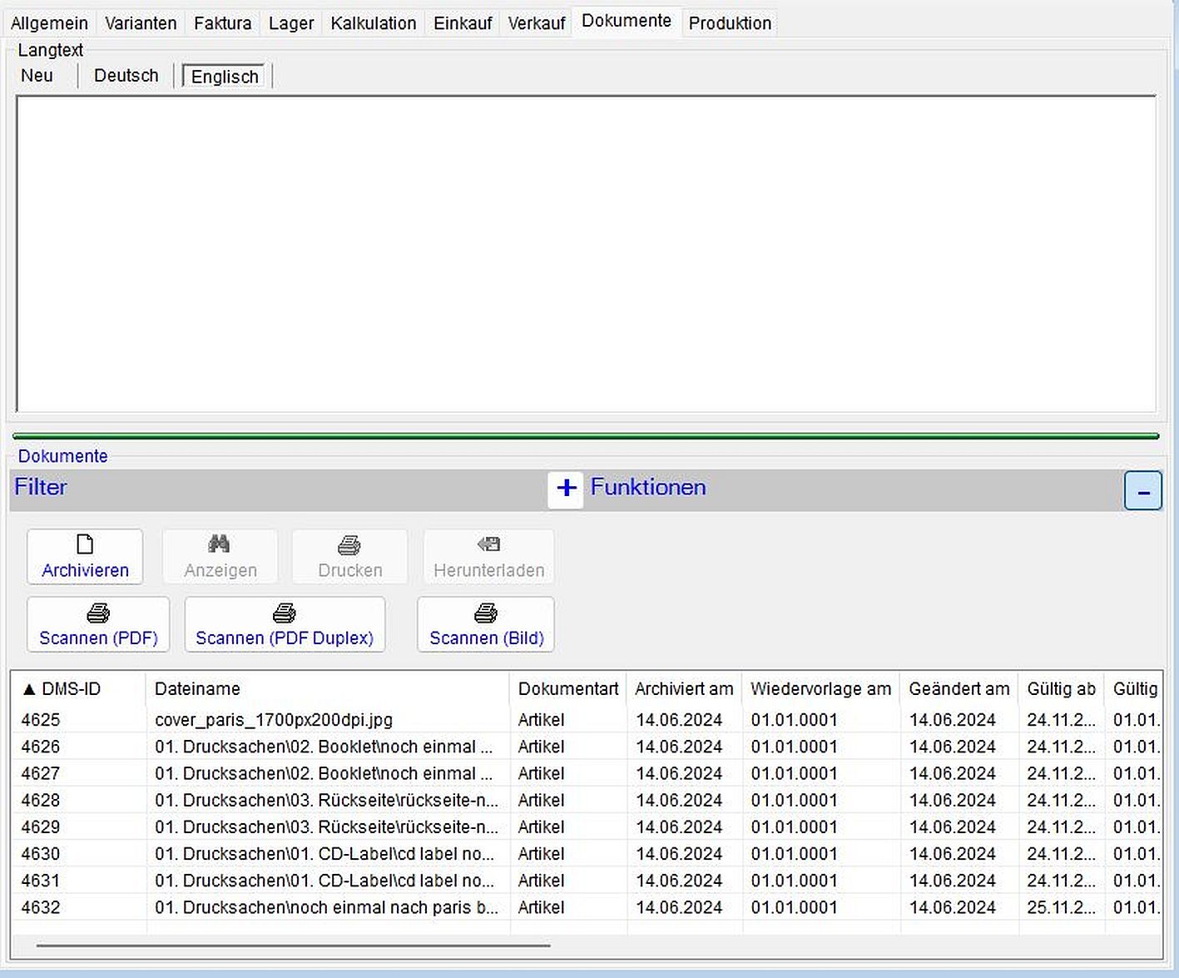1179x978 pixels.
Task: Sort by Archiviert am column header
Action: 684,689
